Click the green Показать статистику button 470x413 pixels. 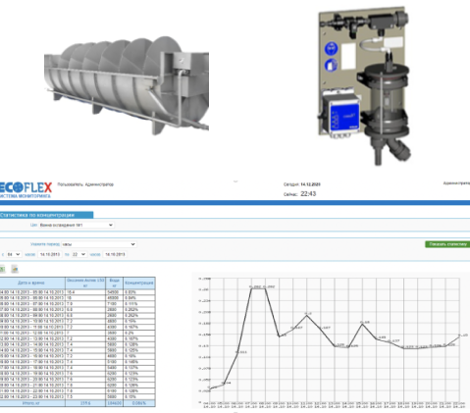click(447, 244)
